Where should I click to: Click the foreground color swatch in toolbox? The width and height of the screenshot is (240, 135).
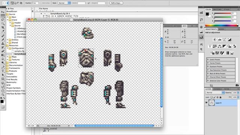[x=2, y=102]
